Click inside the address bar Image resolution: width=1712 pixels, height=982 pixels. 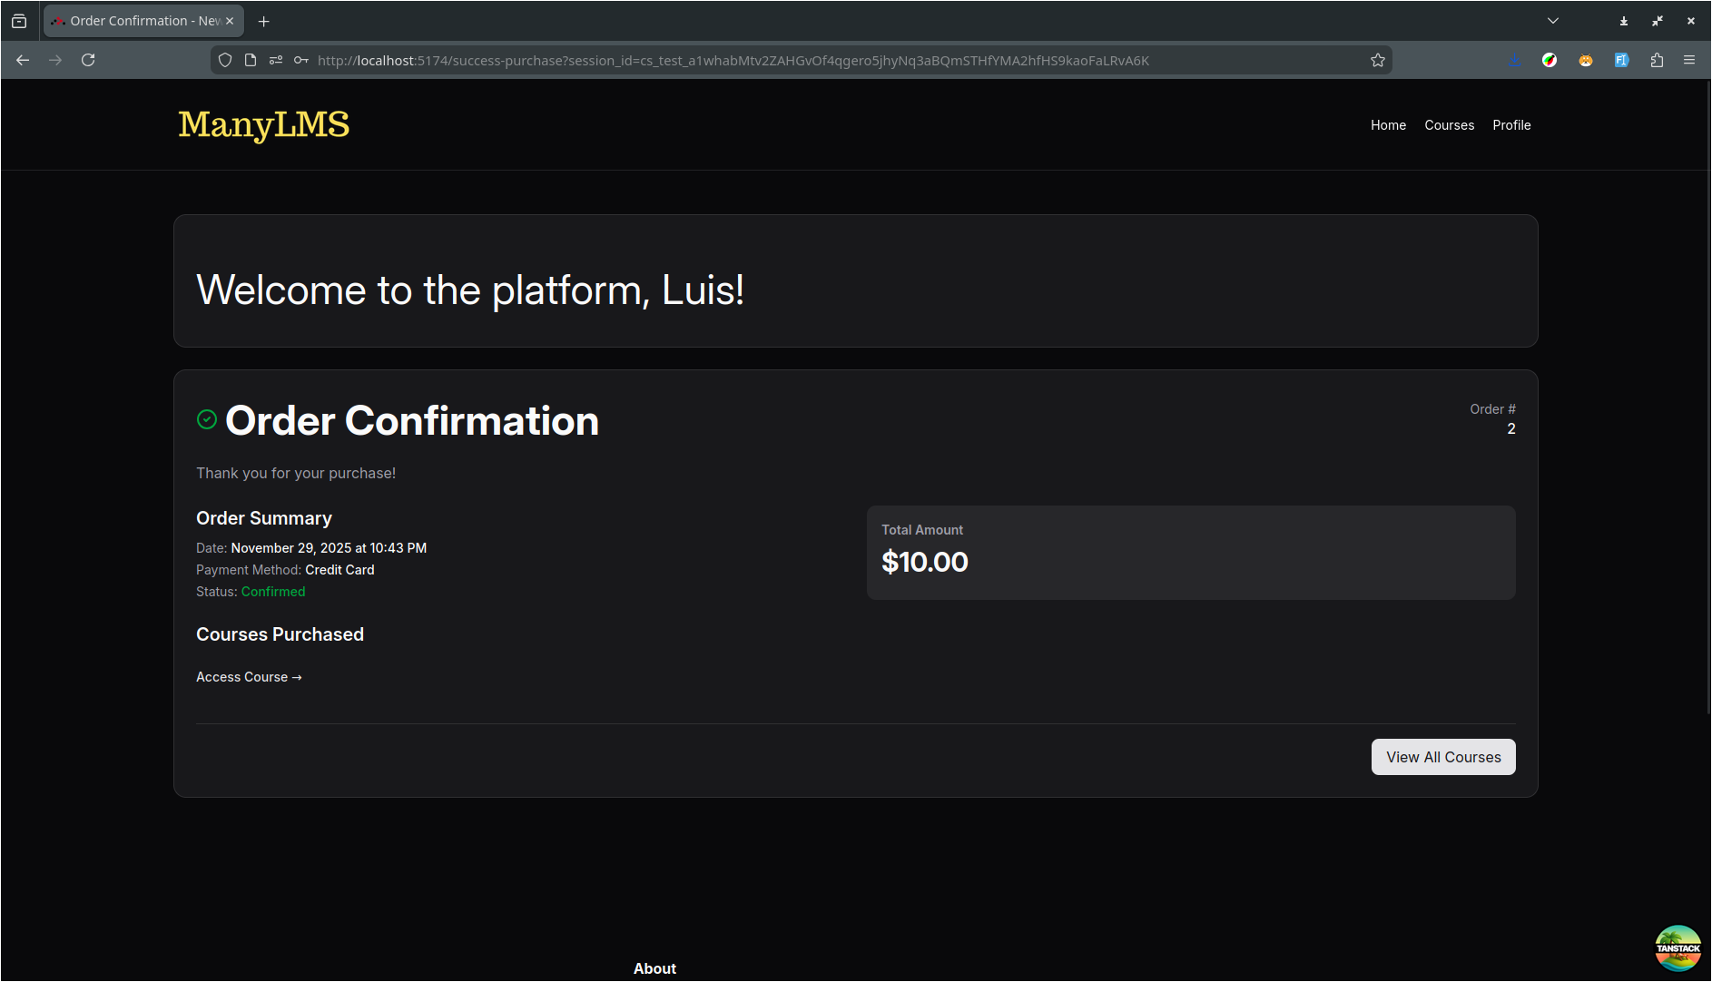tap(726, 60)
